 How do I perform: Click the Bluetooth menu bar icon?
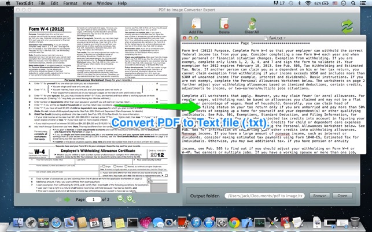click(299, 3)
